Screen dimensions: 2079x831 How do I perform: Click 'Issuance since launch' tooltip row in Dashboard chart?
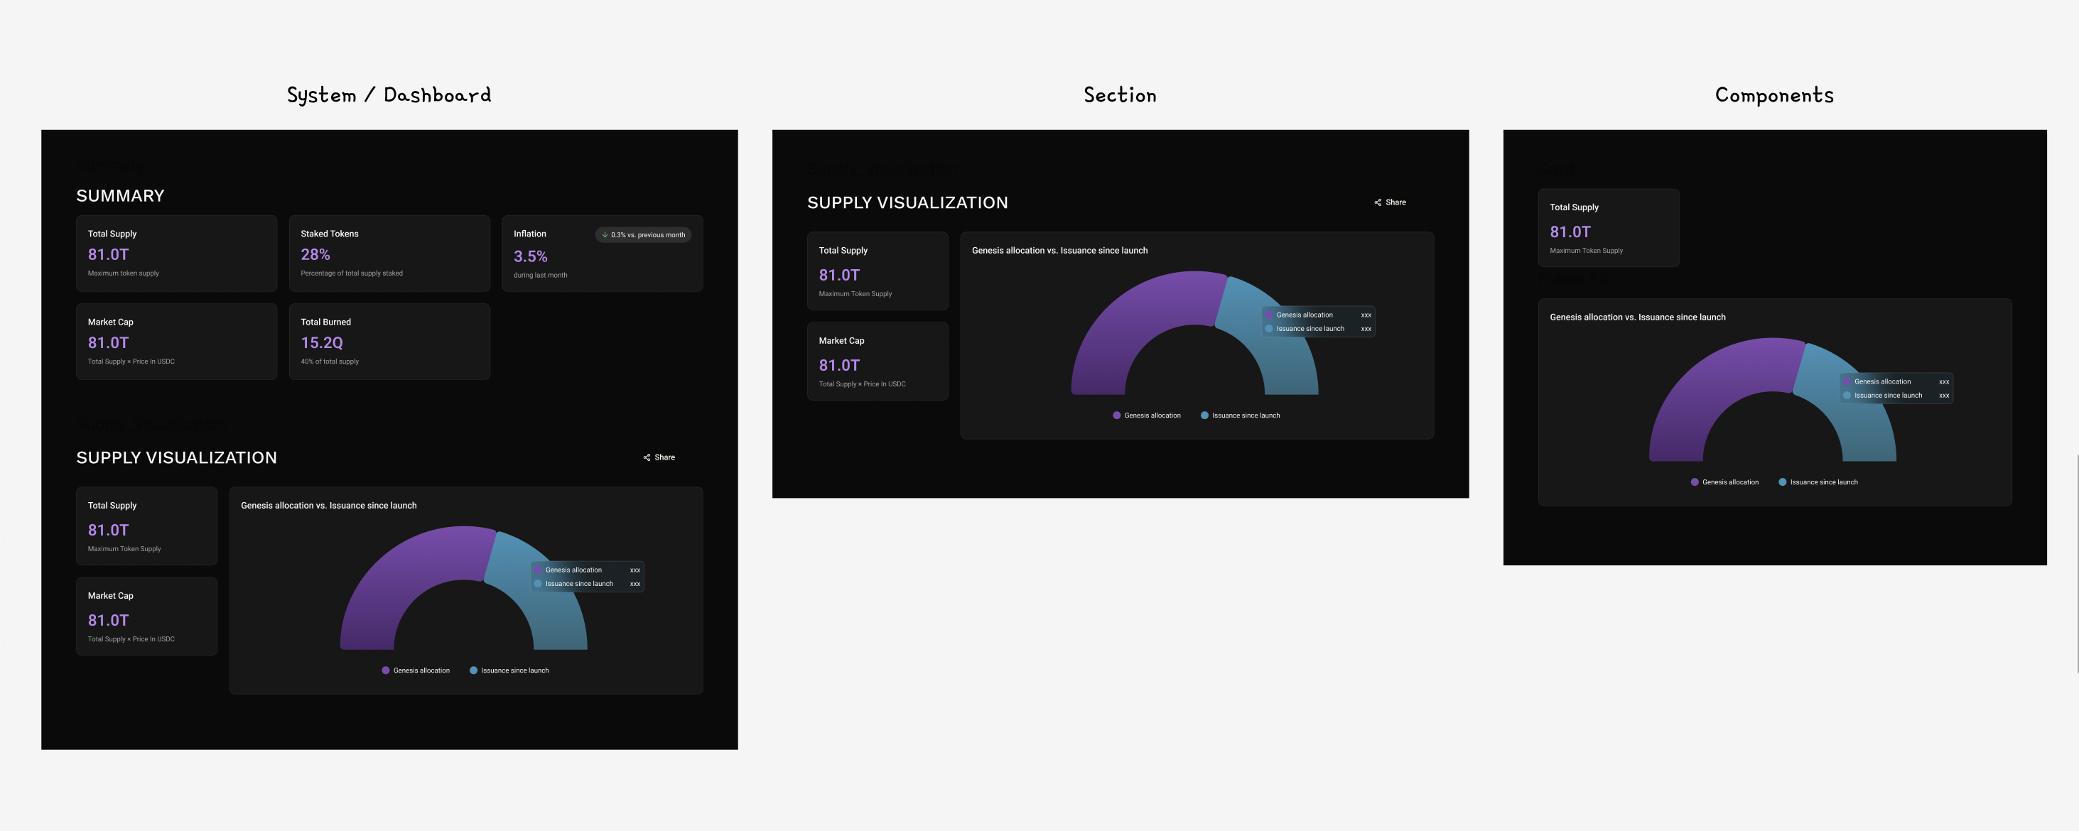pyautogui.click(x=588, y=584)
